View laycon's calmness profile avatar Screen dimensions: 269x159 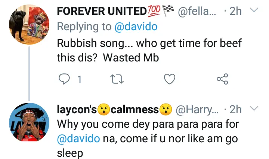coord(29,123)
